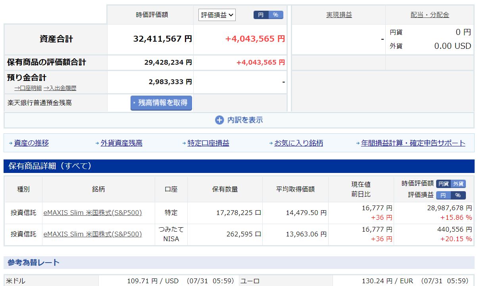Open the 実現損益 link
This screenshot has width=477, height=286.
pyautogui.click(x=339, y=15)
